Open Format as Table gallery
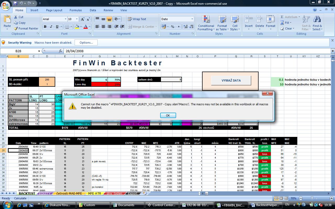 [x=222, y=23]
